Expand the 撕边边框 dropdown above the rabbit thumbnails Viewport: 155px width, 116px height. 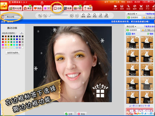click(131, 27)
